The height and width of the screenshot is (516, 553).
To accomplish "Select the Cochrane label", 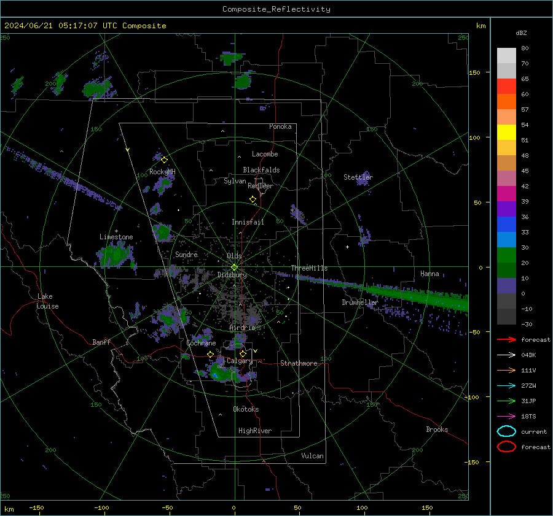I will (x=201, y=343).
